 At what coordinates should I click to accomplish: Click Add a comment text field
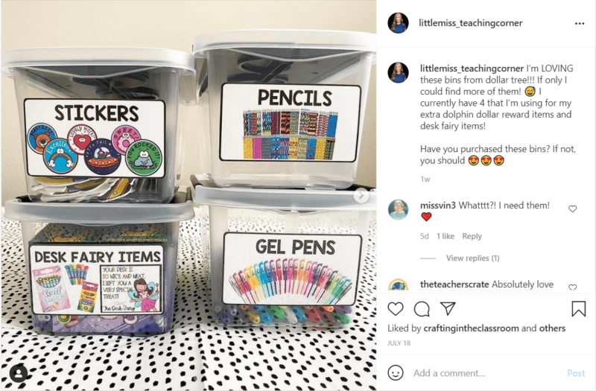[x=487, y=373]
